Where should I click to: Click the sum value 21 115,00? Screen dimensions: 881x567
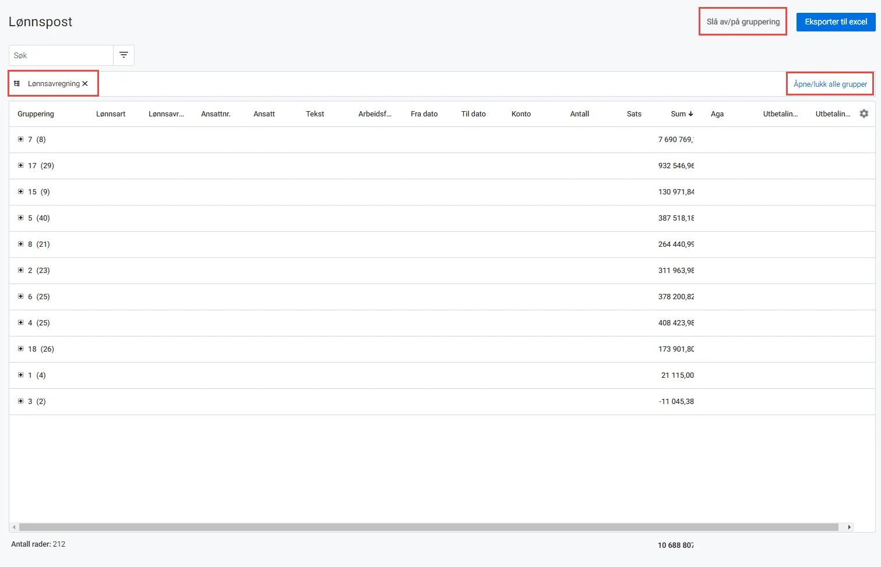coord(678,375)
